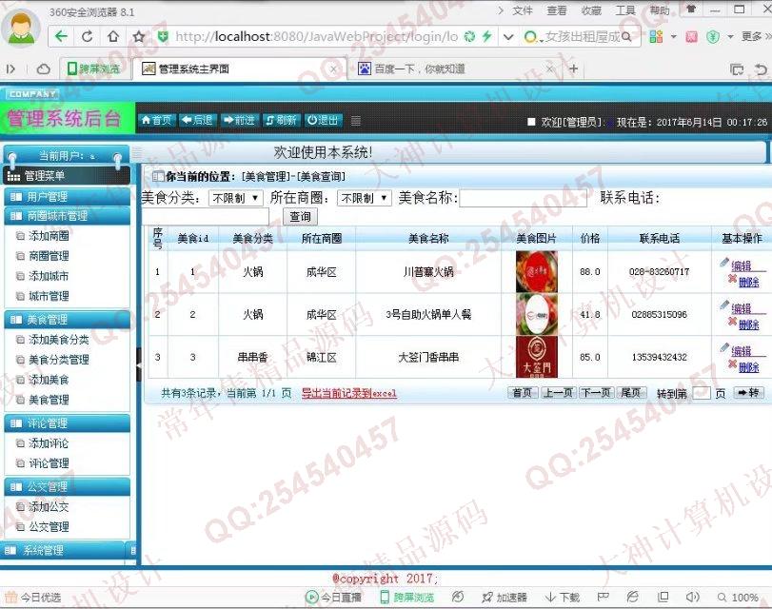This screenshot has width=772, height=609.
Task: Click 尾页 pagination button
Action: [x=631, y=392]
